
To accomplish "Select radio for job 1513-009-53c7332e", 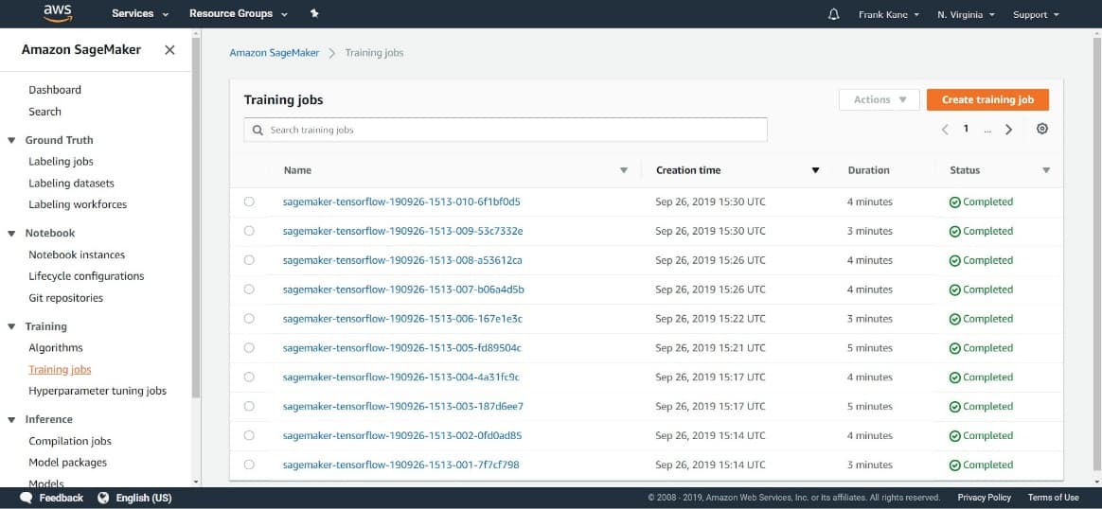I will click(249, 231).
